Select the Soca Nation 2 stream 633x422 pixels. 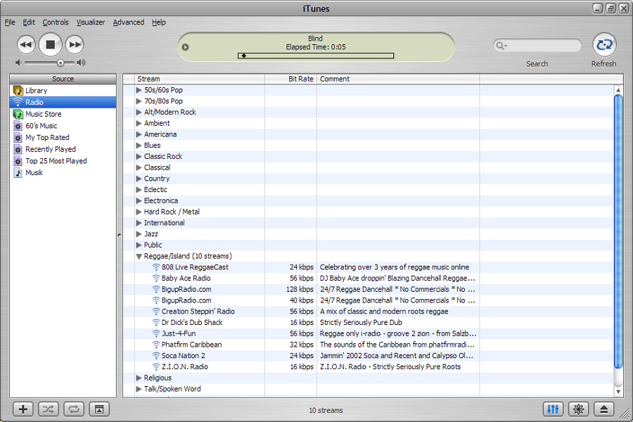pos(368,356)
